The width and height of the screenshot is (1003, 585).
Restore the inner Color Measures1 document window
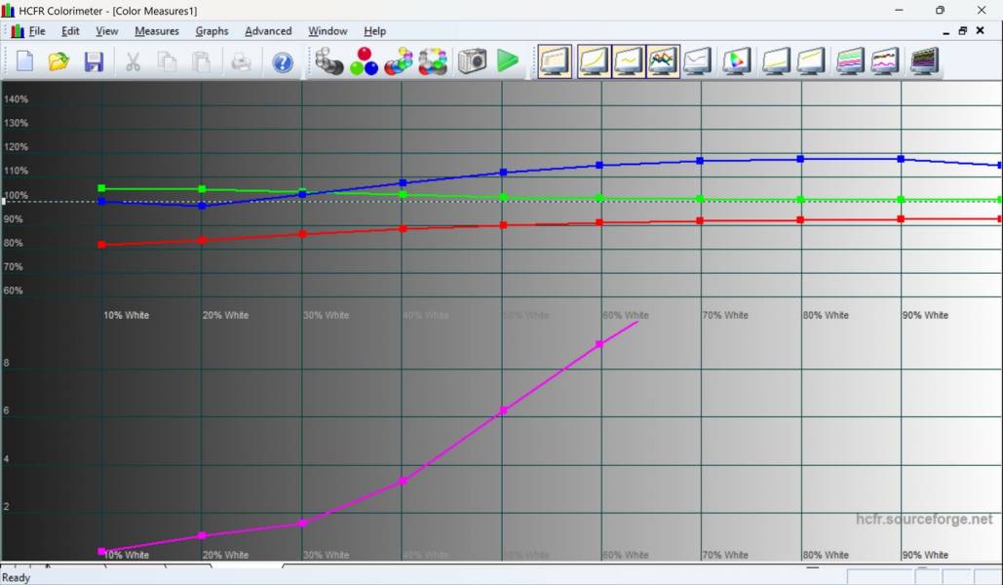(963, 31)
